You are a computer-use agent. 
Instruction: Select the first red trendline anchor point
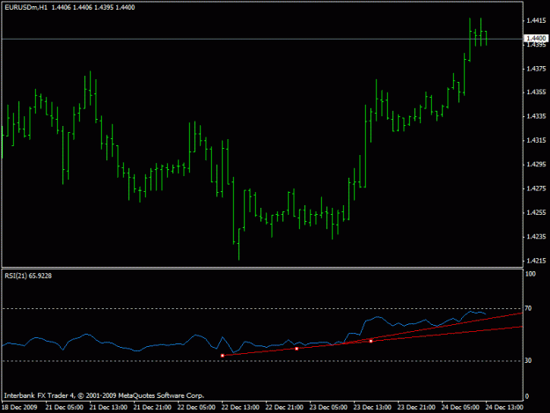coord(223,356)
